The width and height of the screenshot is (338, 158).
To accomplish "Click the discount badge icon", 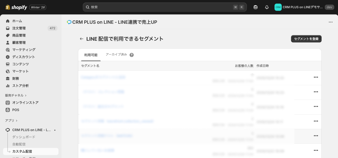I will 8,57.
